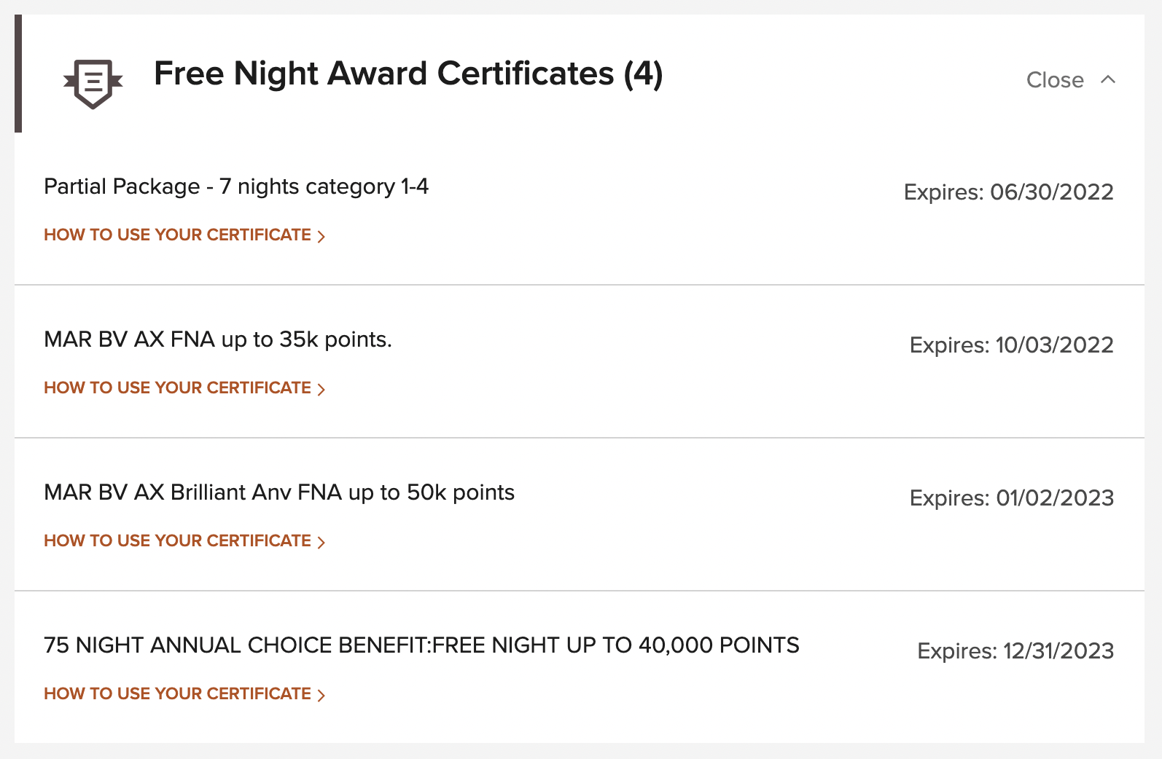The height and width of the screenshot is (759, 1162).
Task: Click the 01/02/2023 expiration date
Action: point(1054,498)
